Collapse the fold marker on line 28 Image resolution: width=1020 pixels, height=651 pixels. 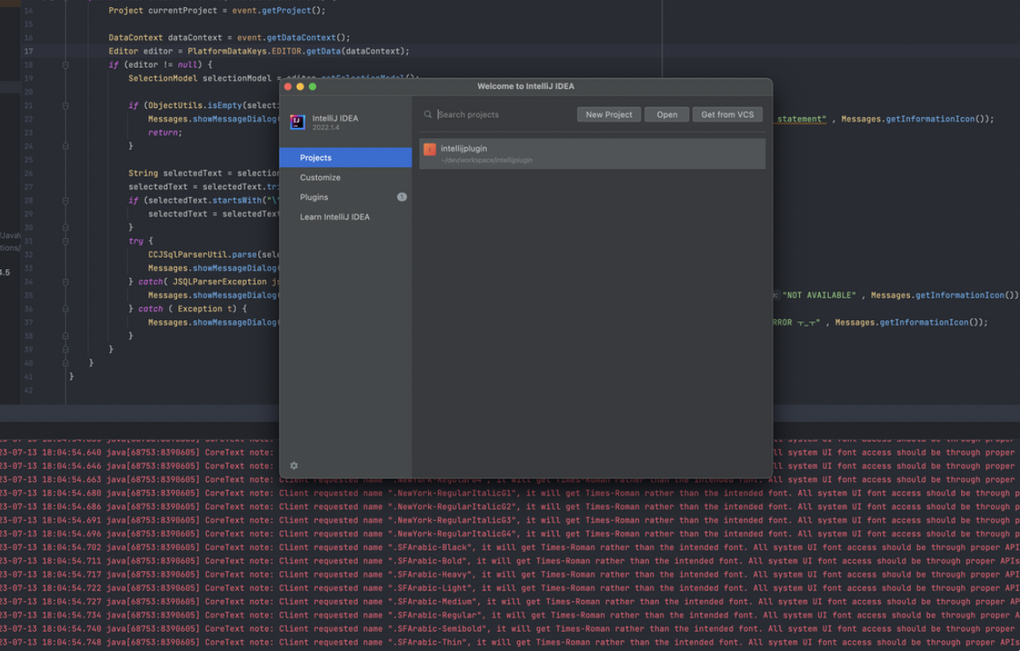pyautogui.click(x=65, y=200)
